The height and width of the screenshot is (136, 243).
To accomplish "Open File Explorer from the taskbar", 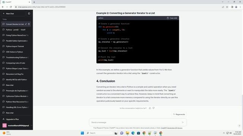I will (128, 133).
